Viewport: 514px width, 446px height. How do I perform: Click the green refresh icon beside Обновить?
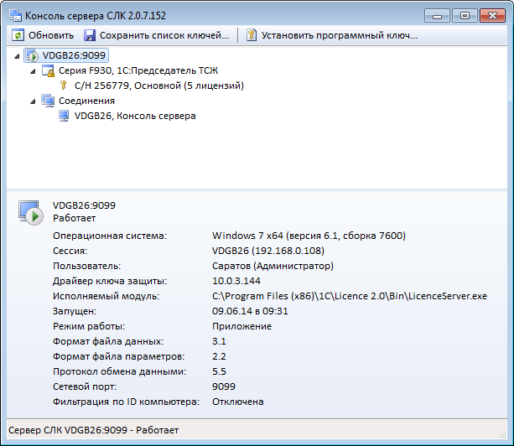pos(18,35)
